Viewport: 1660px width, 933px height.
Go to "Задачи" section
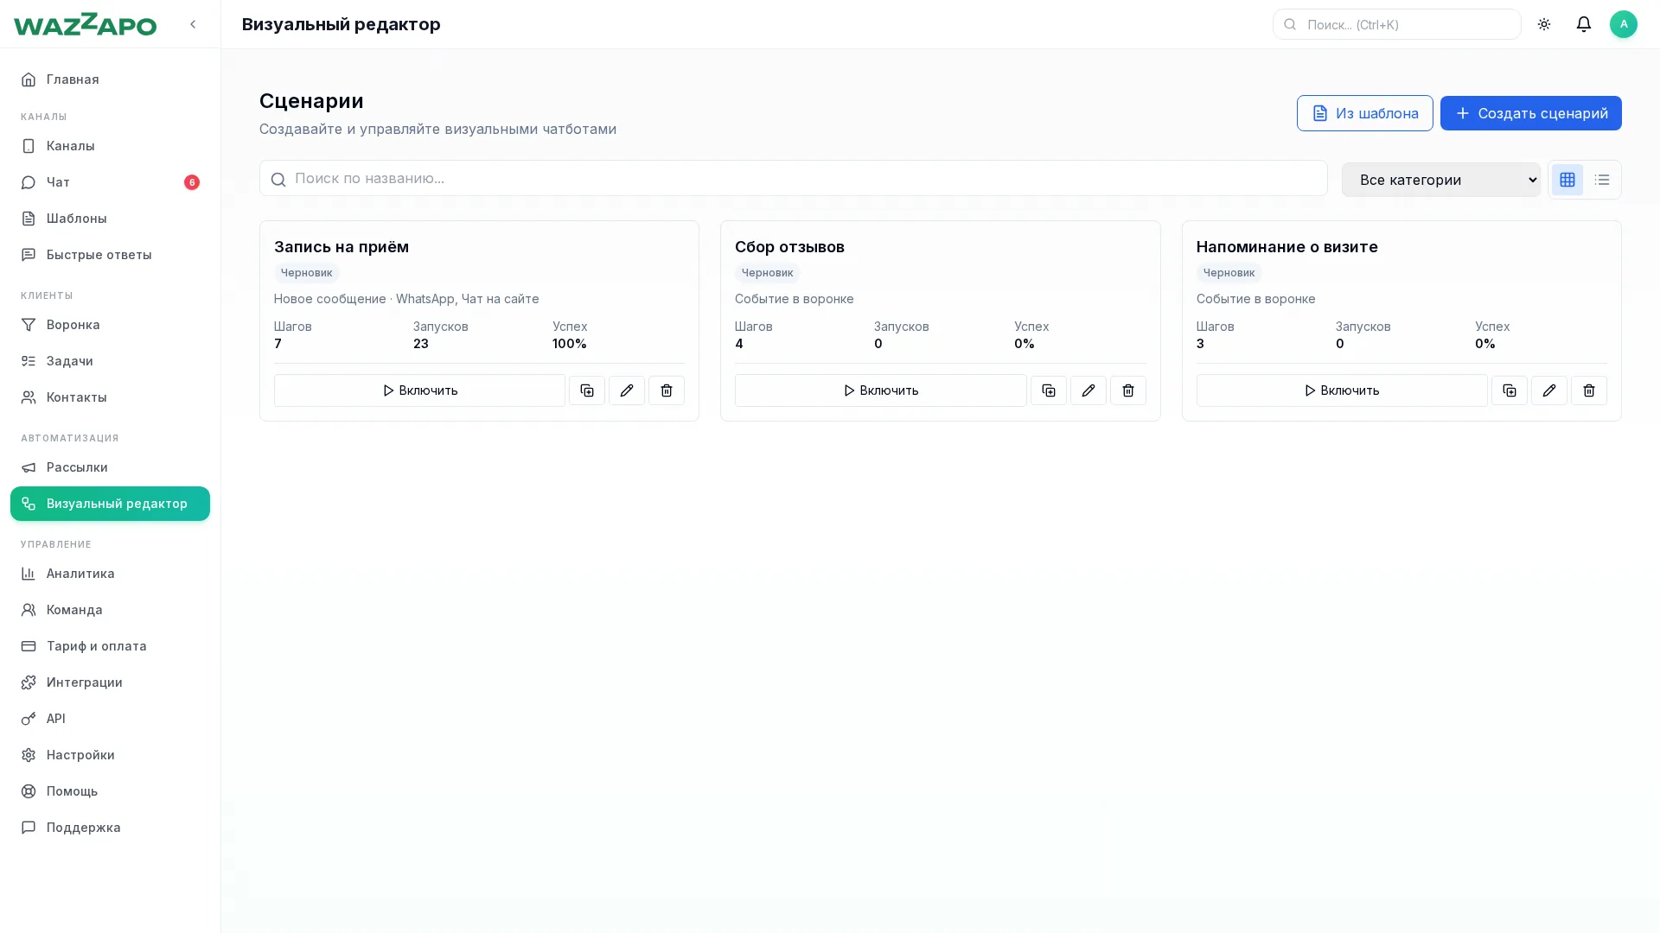coord(110,361)
